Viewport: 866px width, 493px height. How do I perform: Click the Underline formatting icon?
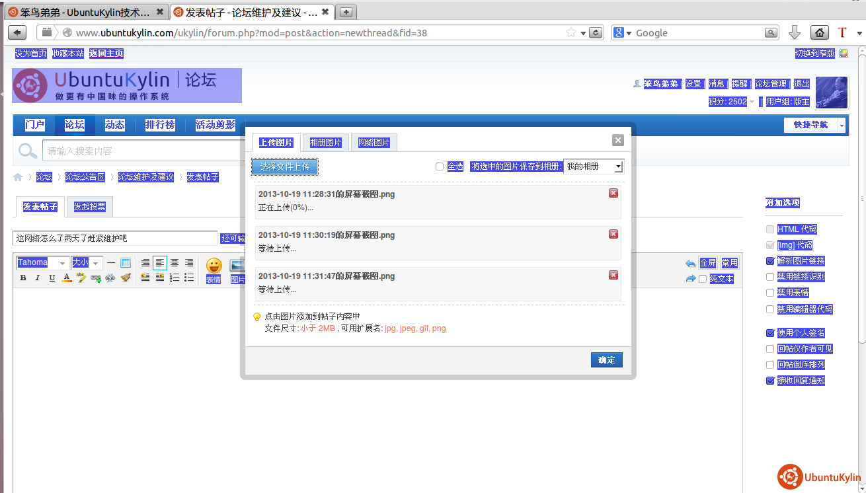52,278
